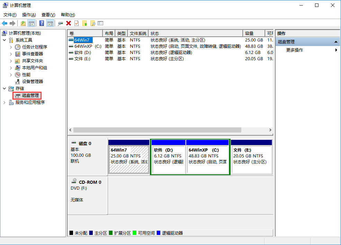Toggle the console tree visibility toolbar icon
Image resolution: width=341 pixels, height=245 pixels.
pyautogui.click(x=32, y=23)
